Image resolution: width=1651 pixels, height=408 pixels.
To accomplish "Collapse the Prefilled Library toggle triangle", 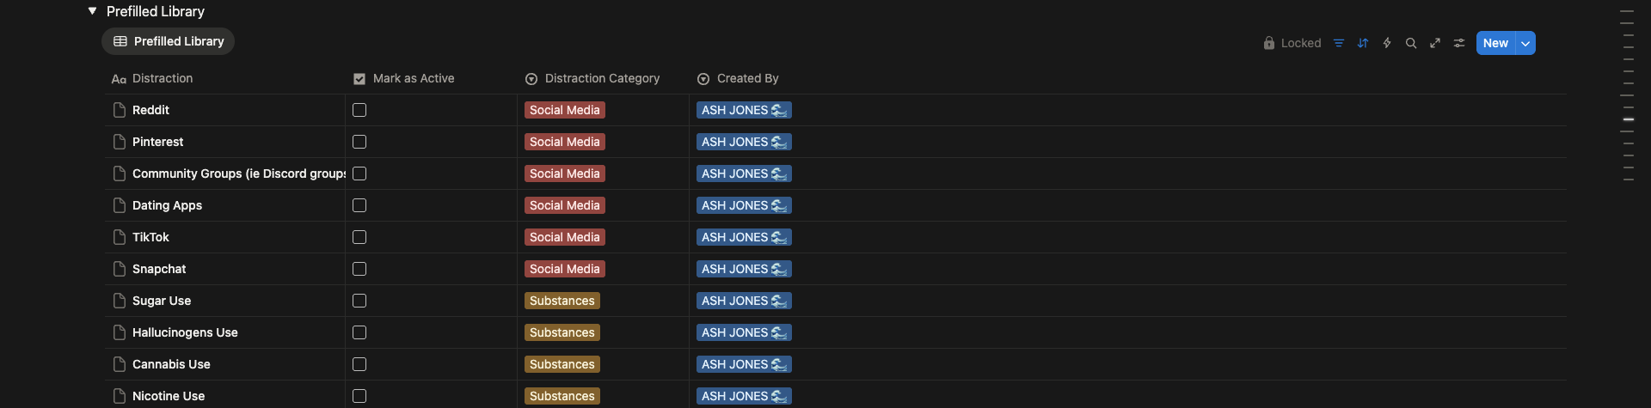I will 92,11.
